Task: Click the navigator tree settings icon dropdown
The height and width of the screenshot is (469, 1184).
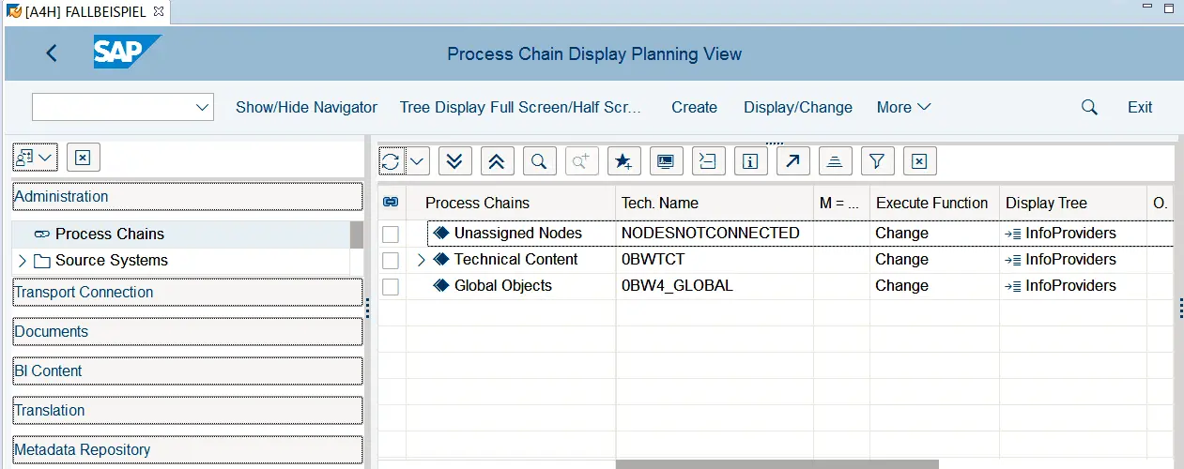Action: (36, 158)
